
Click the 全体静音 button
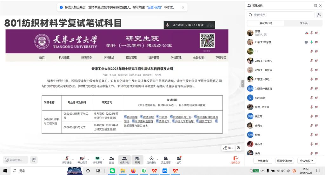coord(262,161)
